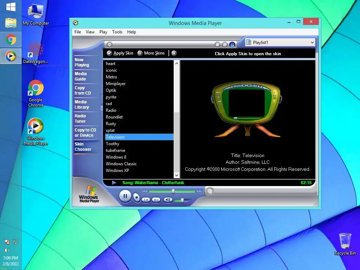The width and height of the screenshot is (360, 270).
Task: Toggle the shuffle button in top bar
Action: 217,45
